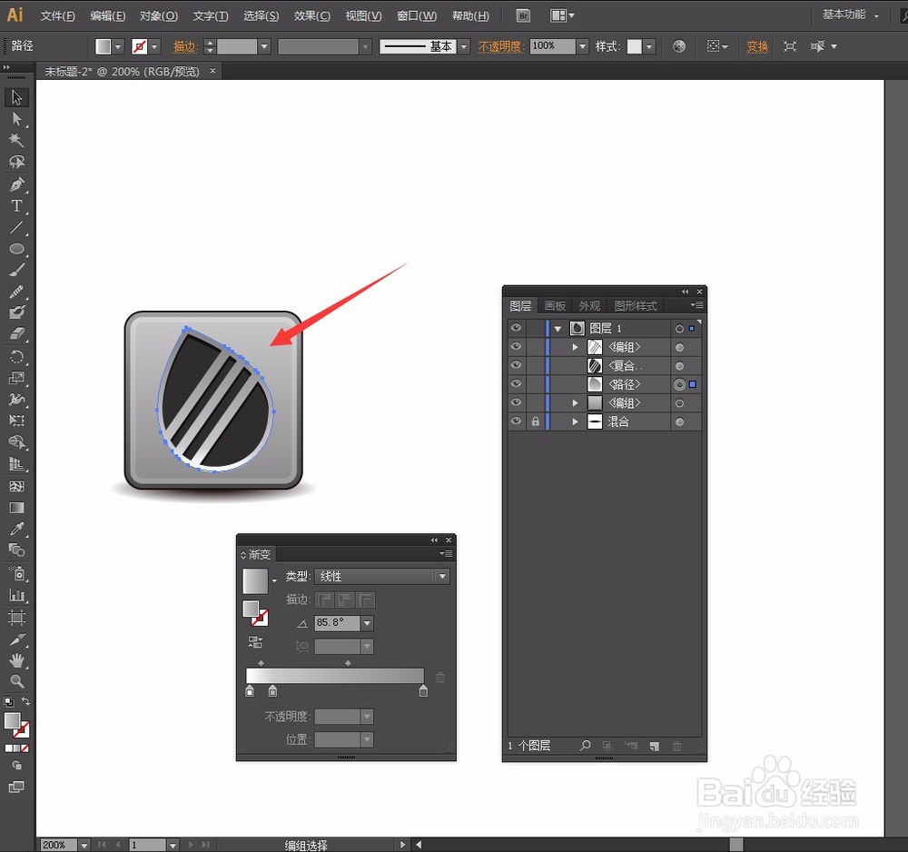Hide the <复合..> sublayer
The image size is (908, 852).
516,365
